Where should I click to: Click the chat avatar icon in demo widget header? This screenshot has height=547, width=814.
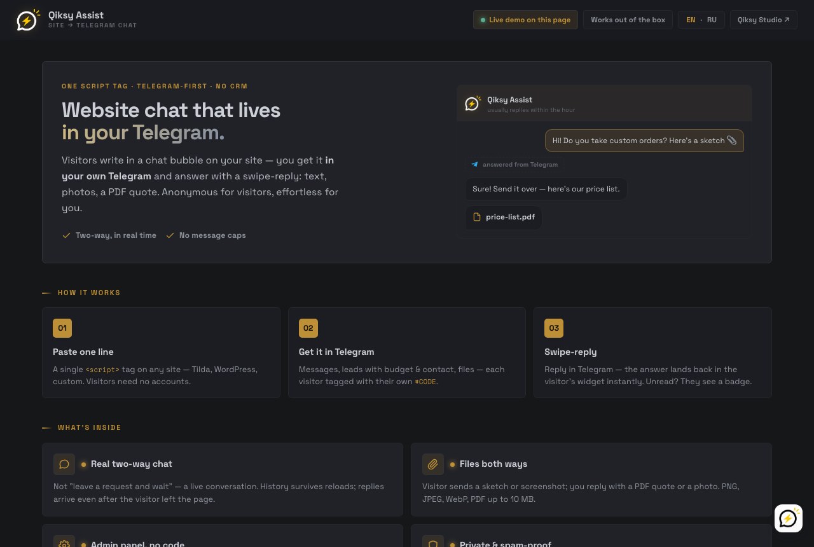pos(473,103)
